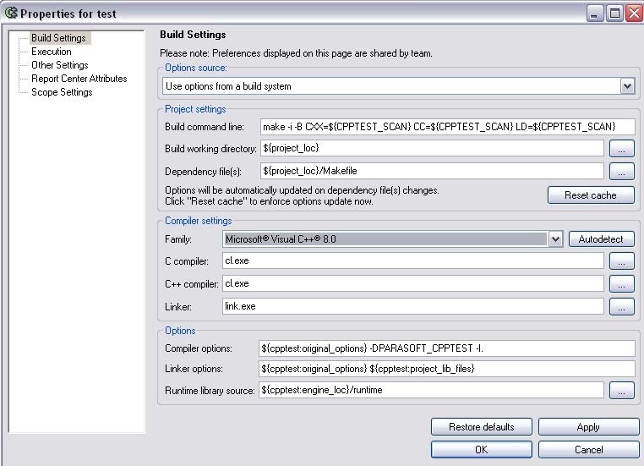Expand the Options source dropdown
644x466 pixels.
(627, 86)
